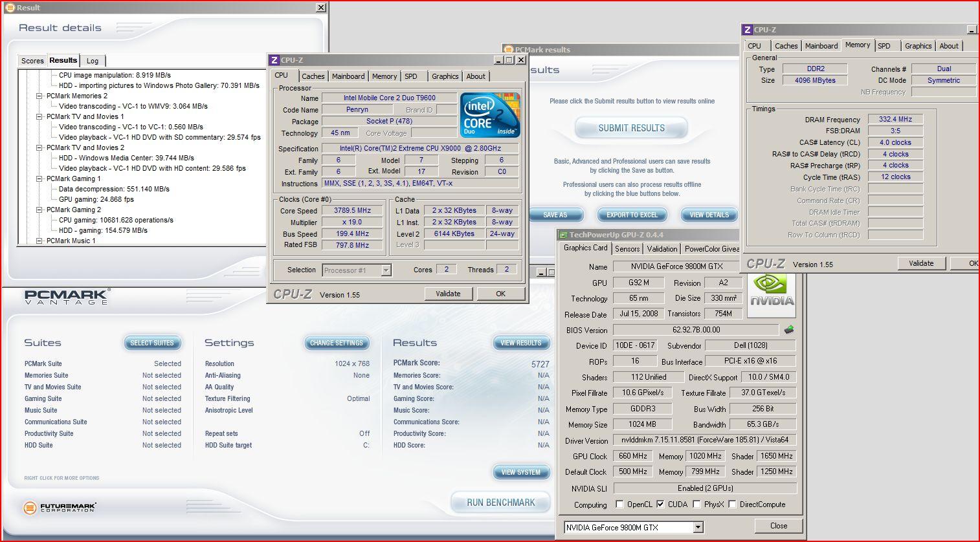Click the Close button in GPU-Z
The height and width of the screenshot is (542, 980).
779,526
